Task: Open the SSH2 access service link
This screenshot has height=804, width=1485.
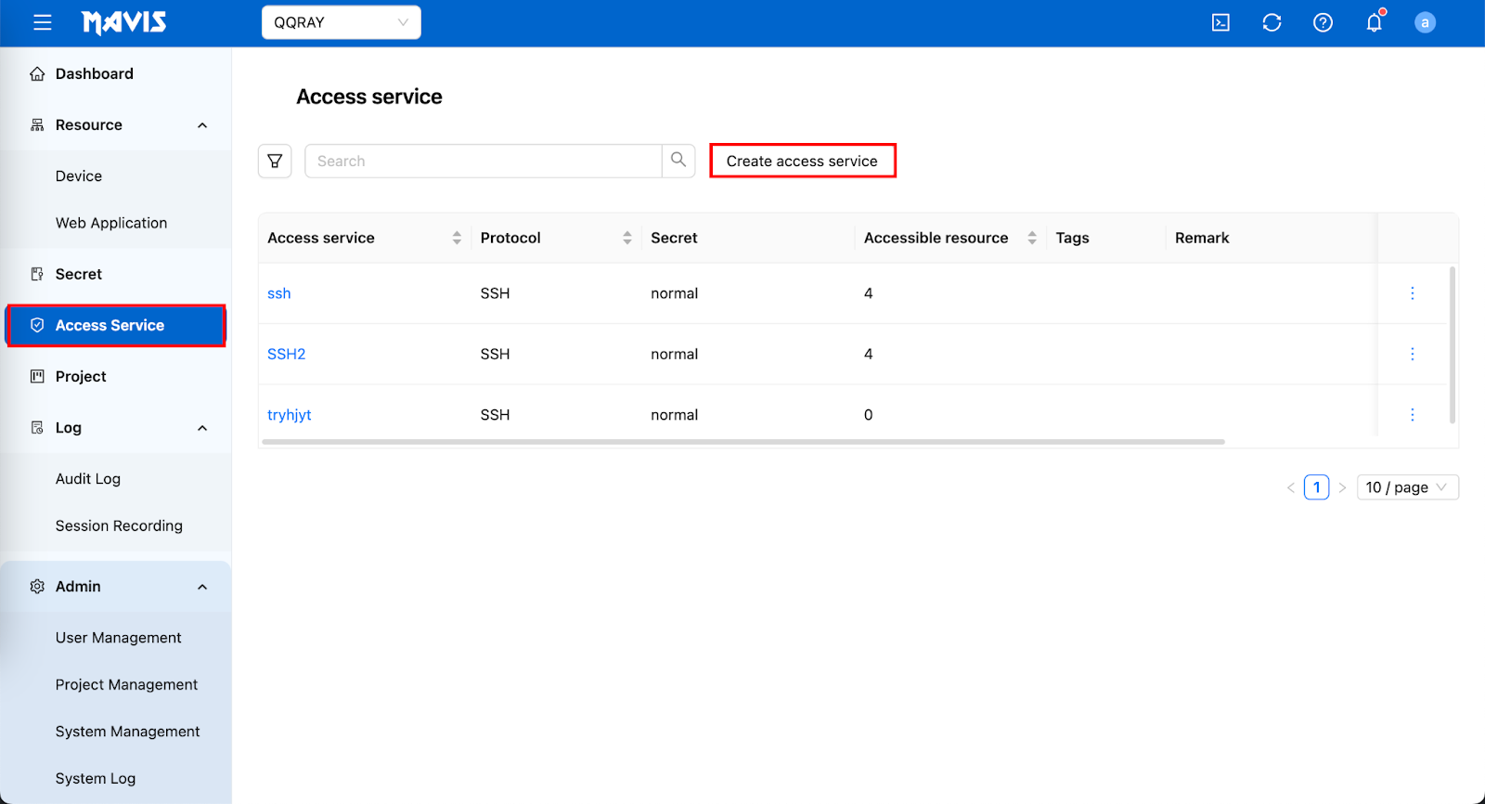Action: 286,354
